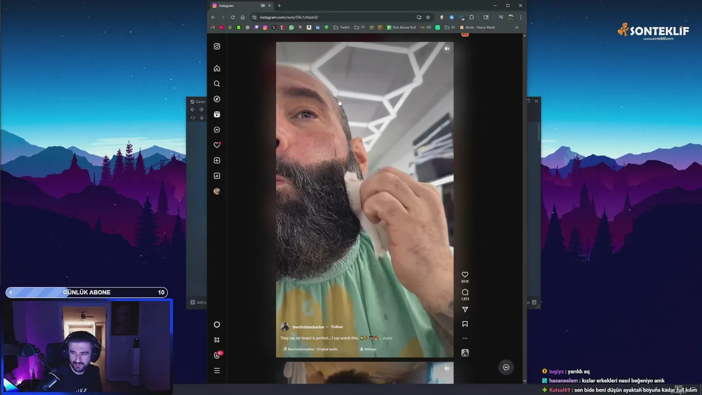Image resolution: width=702 pixels, height=395 pixels.
Task: Open thechristianbarber profile name link
Action: (308, 327)
